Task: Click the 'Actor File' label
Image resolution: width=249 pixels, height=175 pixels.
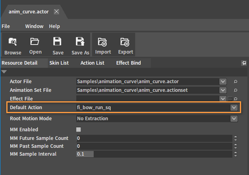Action: click(x=21, y=82)
